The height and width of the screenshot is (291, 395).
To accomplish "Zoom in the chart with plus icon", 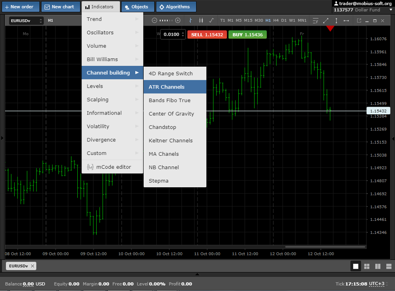I will coord(178,21).
